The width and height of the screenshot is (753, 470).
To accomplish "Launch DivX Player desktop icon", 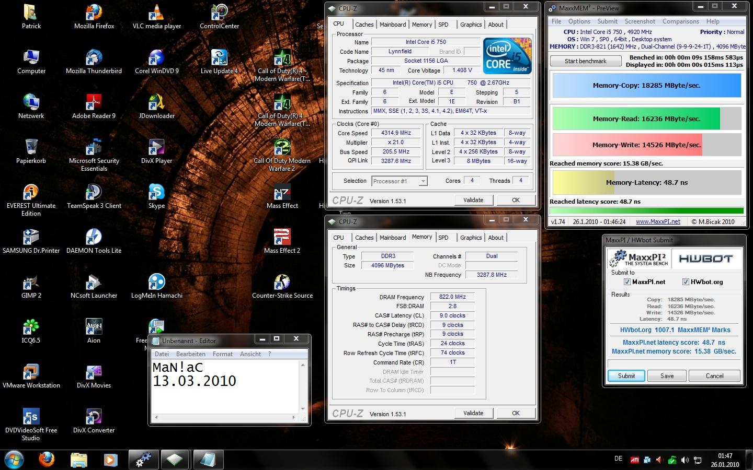I will point(156,151).
